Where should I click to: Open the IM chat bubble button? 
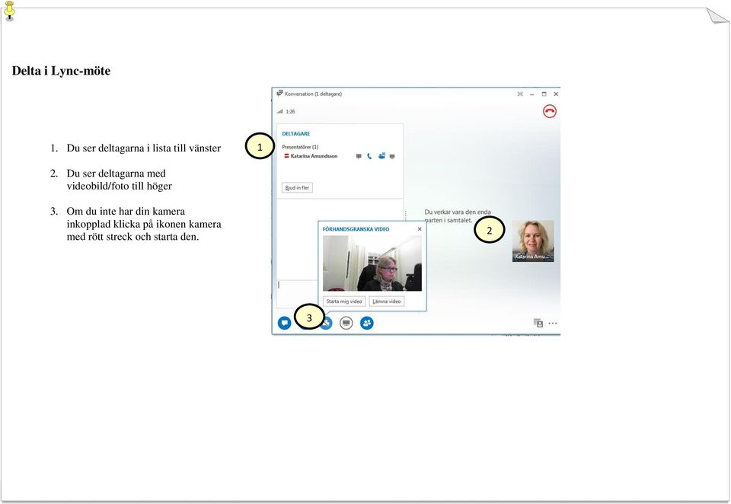click(x=284, y=323)
